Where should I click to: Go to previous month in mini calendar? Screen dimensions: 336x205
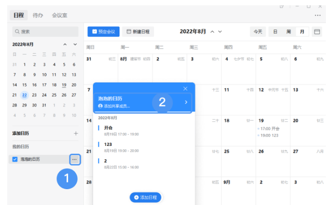[x=66, y=44]
